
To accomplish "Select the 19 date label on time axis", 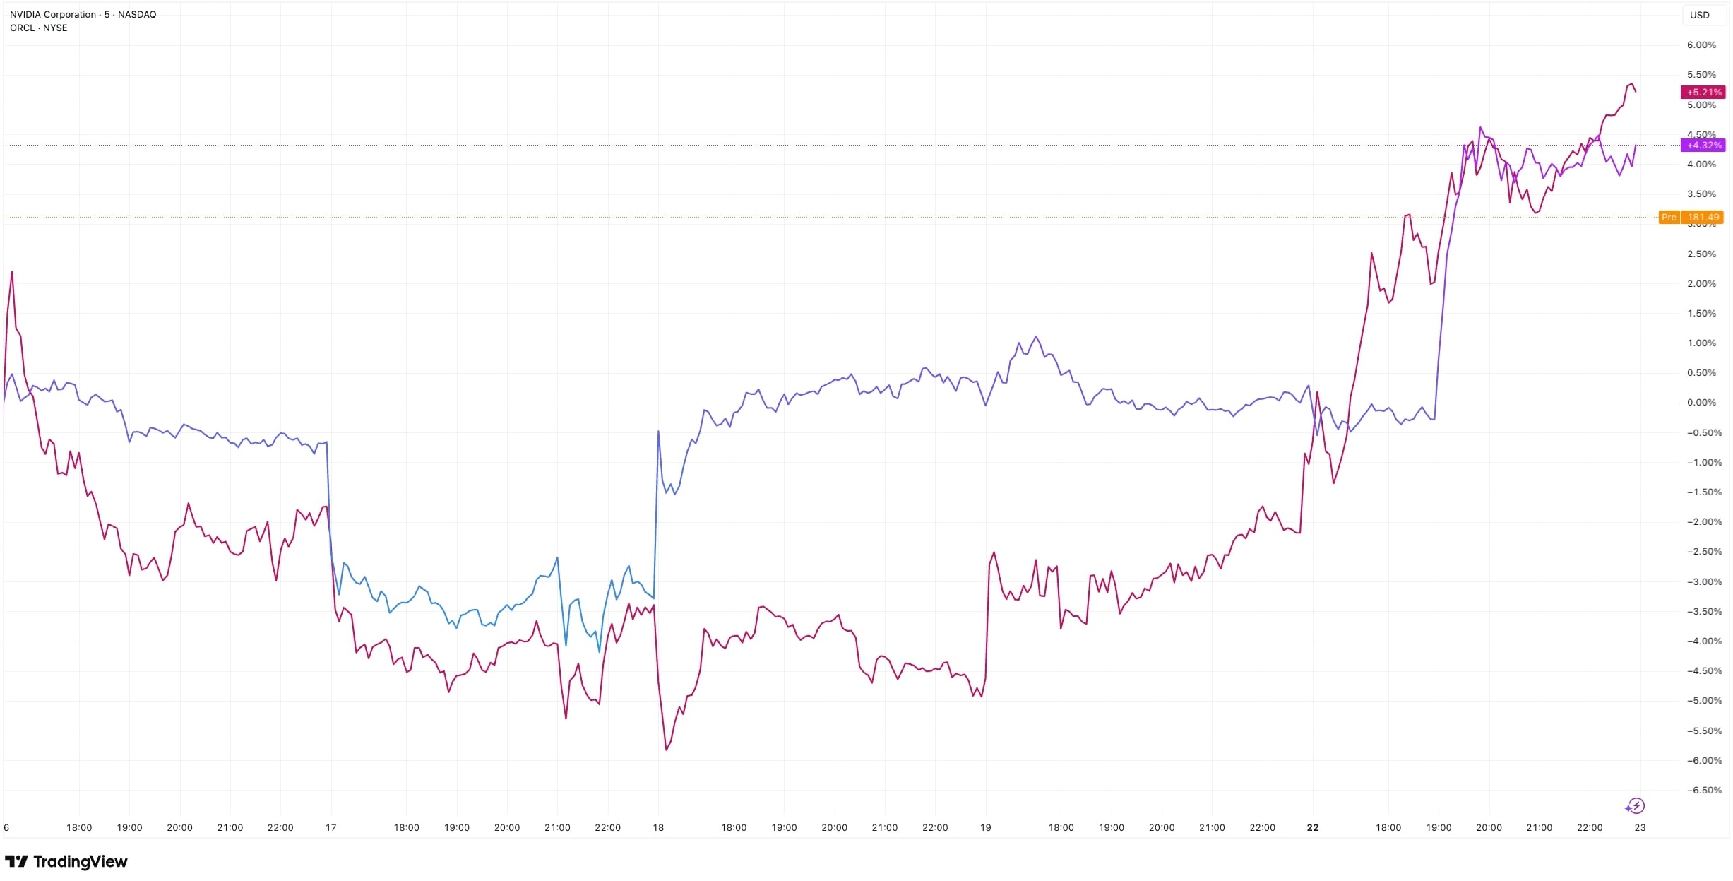I will 986,827.
